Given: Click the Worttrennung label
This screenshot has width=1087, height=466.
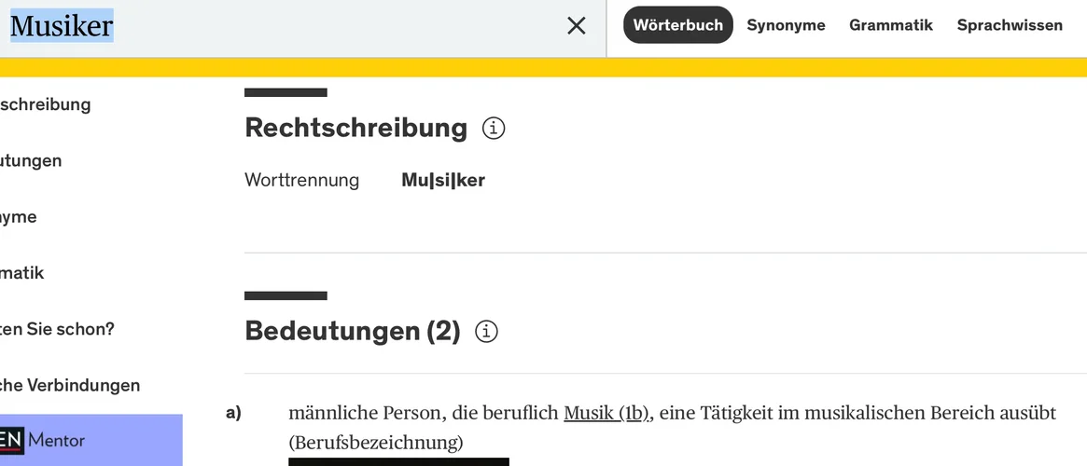Looking at the screenshot, I should click(x=301, y=181).
